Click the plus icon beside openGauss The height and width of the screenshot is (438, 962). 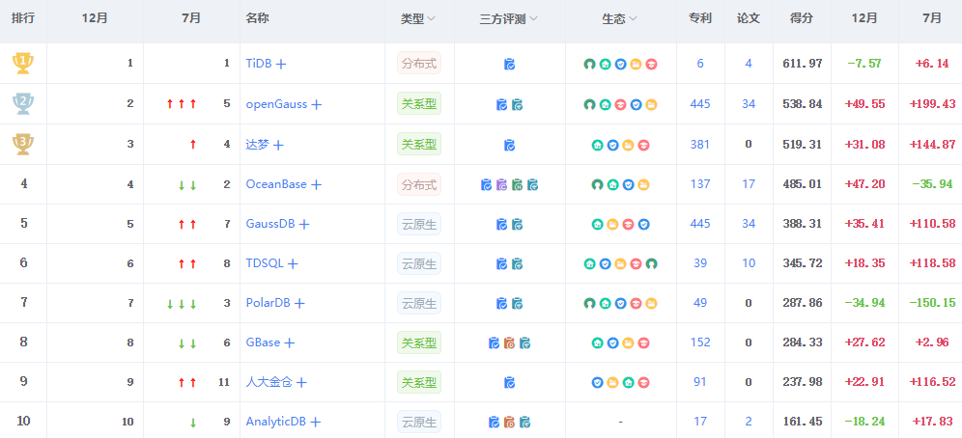point(316,104)
